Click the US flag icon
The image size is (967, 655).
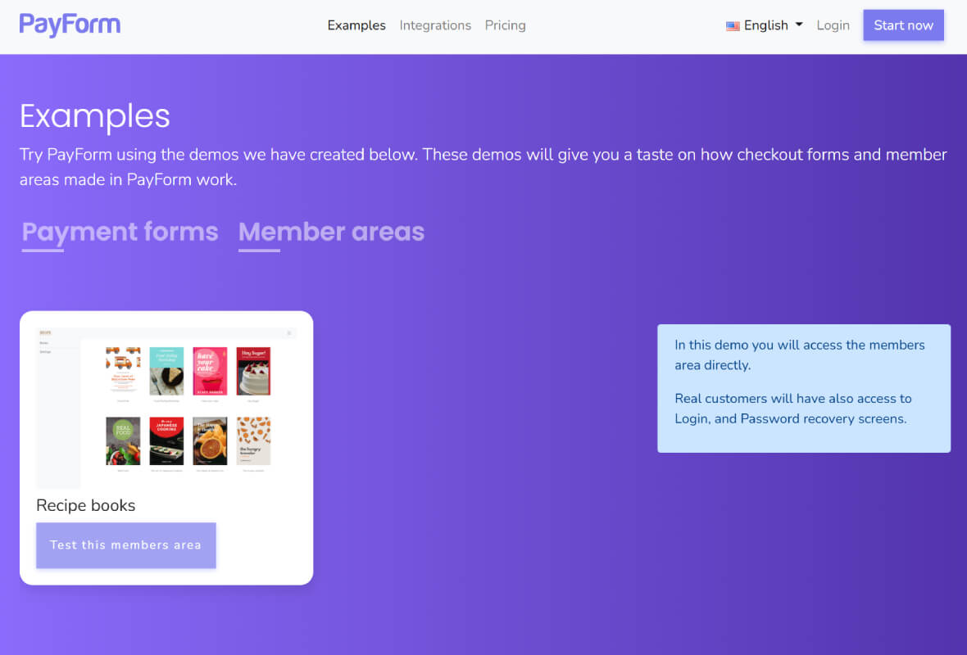(733, 26)
